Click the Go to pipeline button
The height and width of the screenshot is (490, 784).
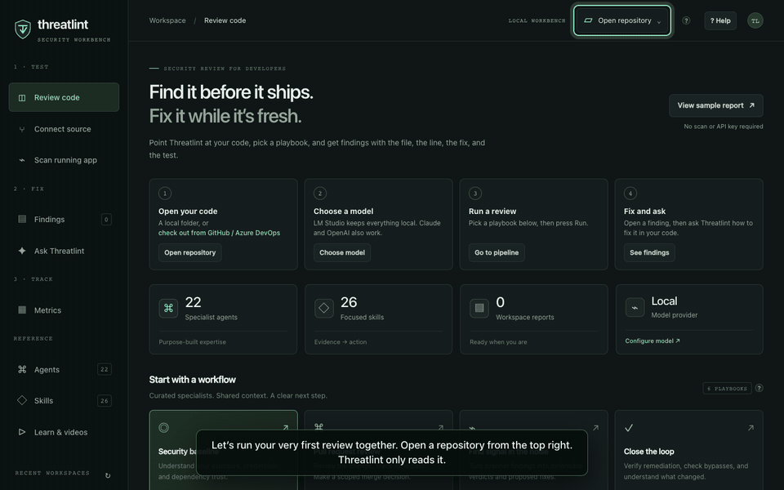pos(497,252)
